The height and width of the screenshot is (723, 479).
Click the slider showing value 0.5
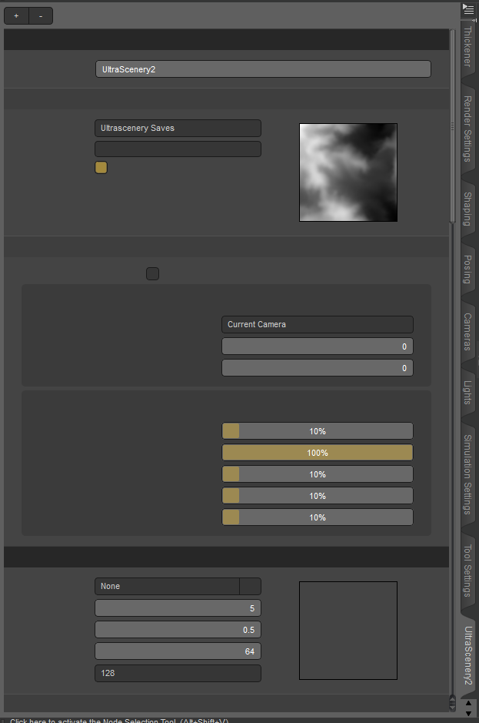(178, 630)
